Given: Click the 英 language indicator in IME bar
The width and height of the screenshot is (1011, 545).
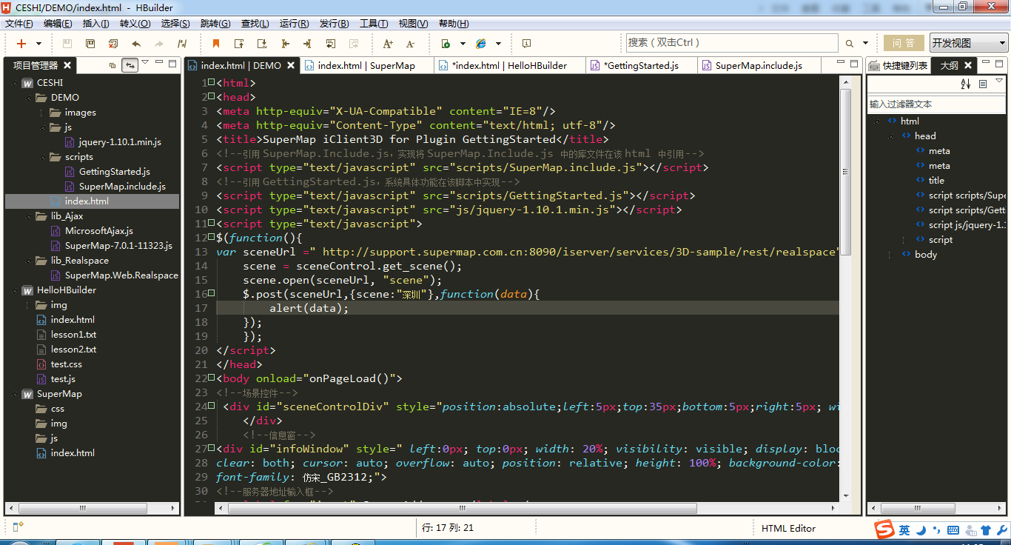Looking at the screenshot, I should point(904,530).
